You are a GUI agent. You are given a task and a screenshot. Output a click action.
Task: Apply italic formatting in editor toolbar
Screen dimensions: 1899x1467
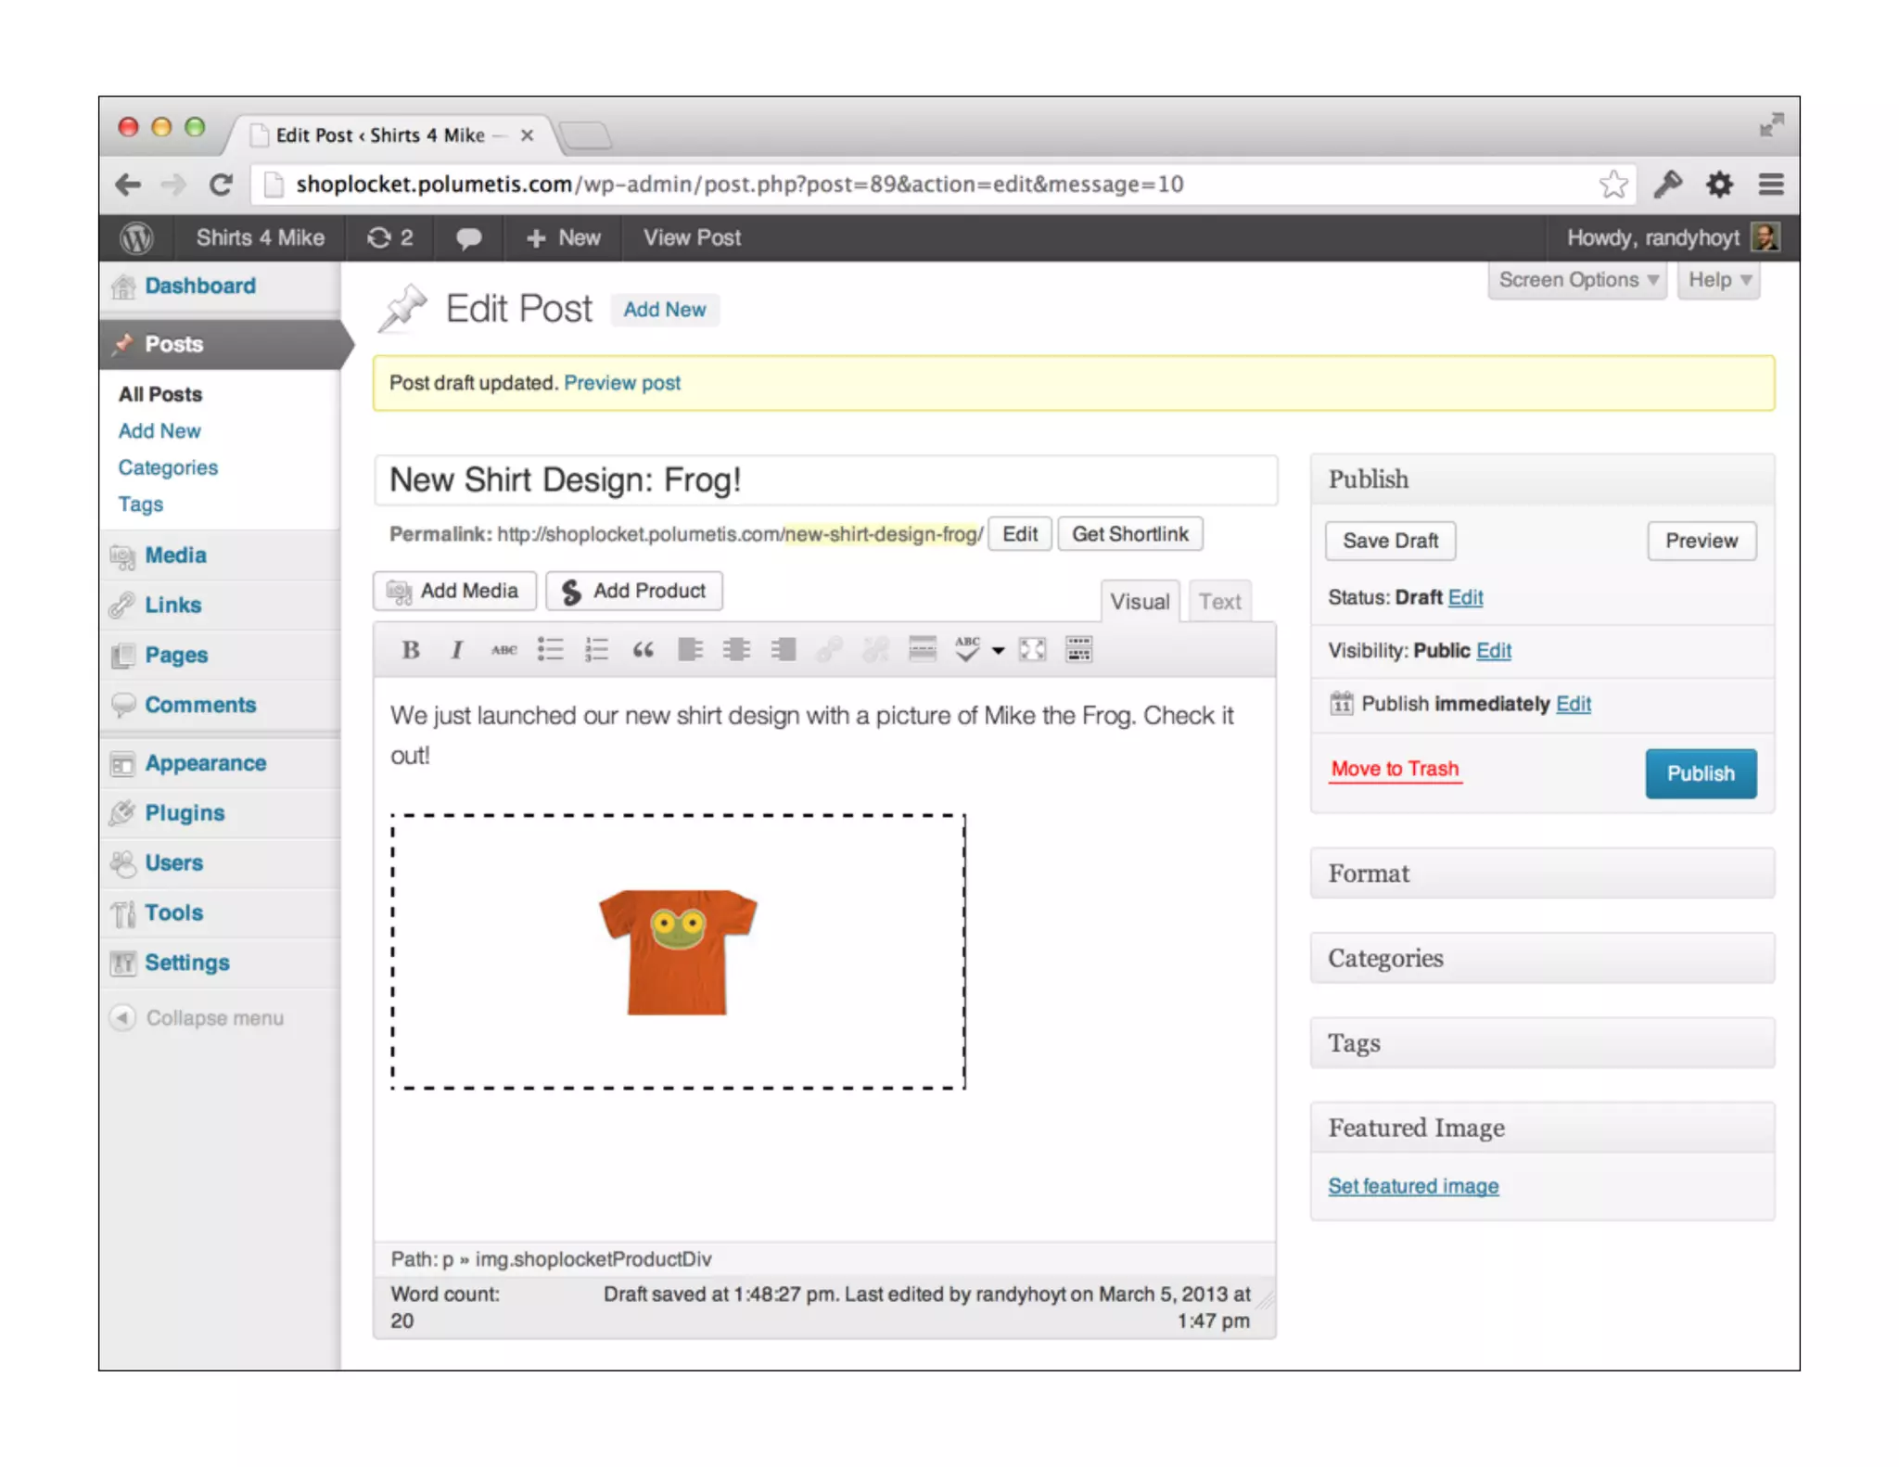pos(456,650)
